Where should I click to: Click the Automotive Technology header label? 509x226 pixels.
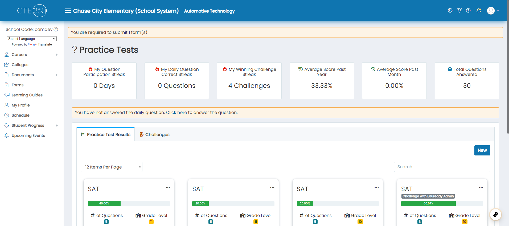209,11
